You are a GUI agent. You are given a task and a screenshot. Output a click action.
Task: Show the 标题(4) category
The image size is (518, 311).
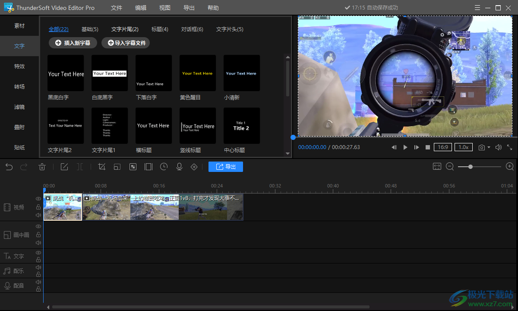pyautogui.click(x=160, y=29)
